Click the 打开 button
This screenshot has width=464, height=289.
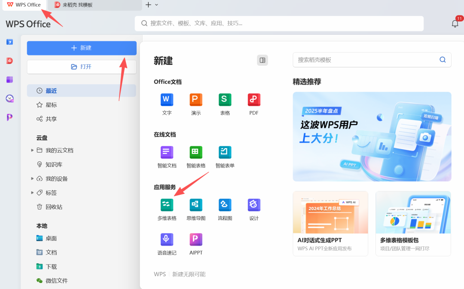point(82,67)
